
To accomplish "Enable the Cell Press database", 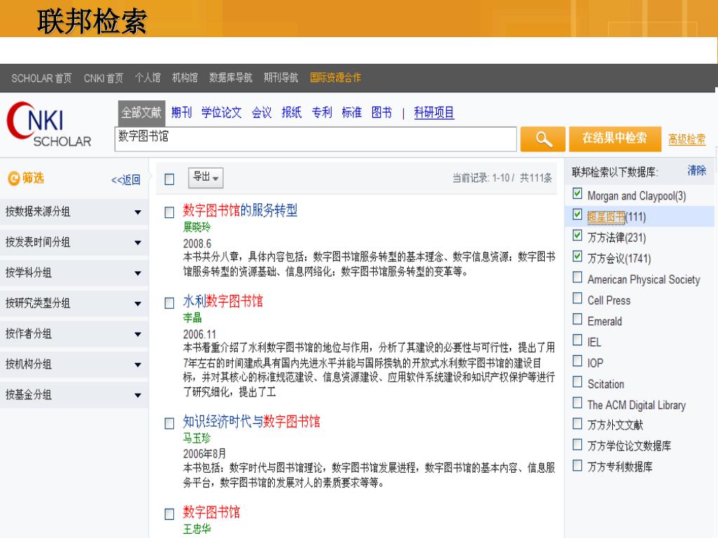I will coord(578,298).
